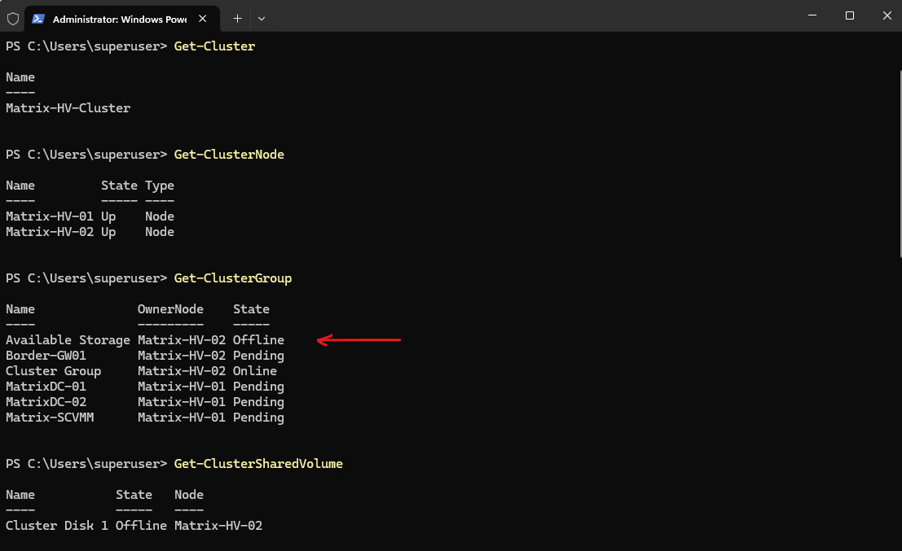The height and width of the screenshot is (551, 902).
Task: Click the Get-ClusterSharedVolume command text
Action: click(x=258, y=464)
